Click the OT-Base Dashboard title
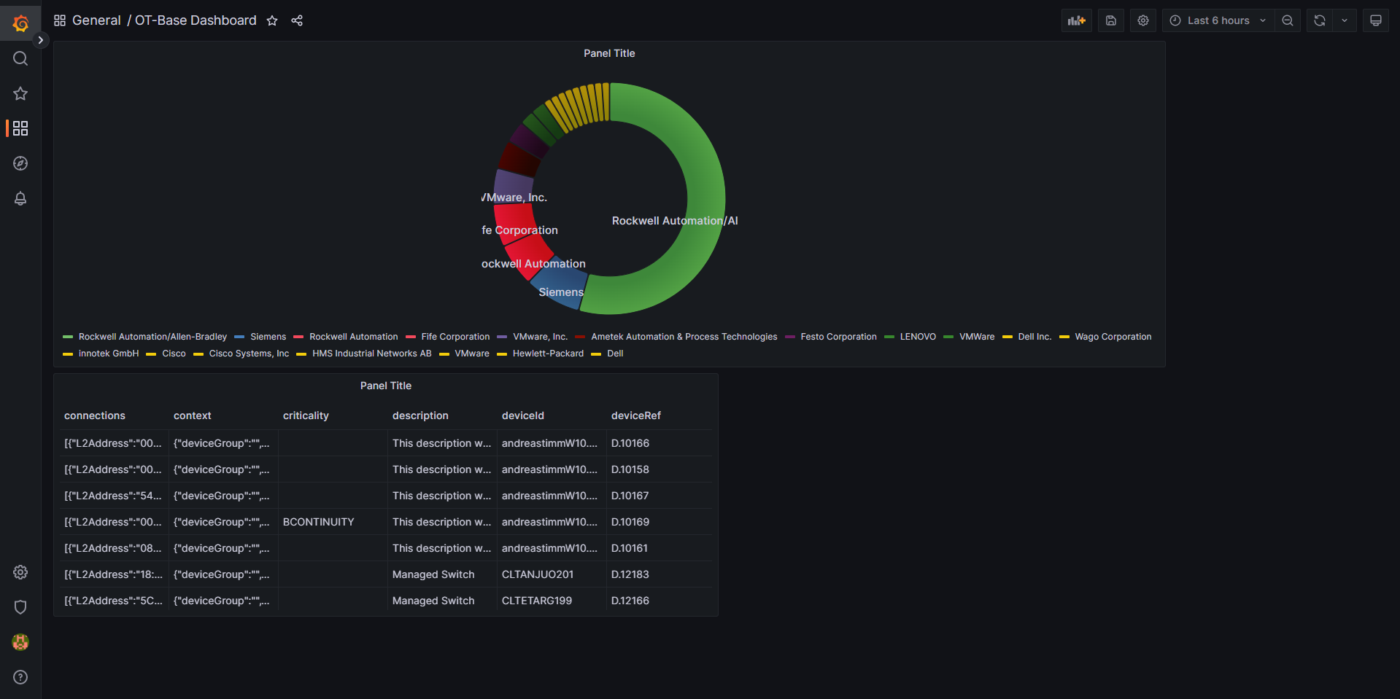The height and width of the screenshot is (699, 1400). click(196, 20)
